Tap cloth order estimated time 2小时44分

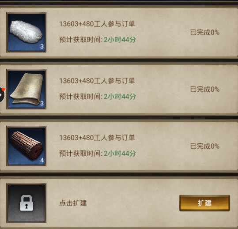[120, 97]
